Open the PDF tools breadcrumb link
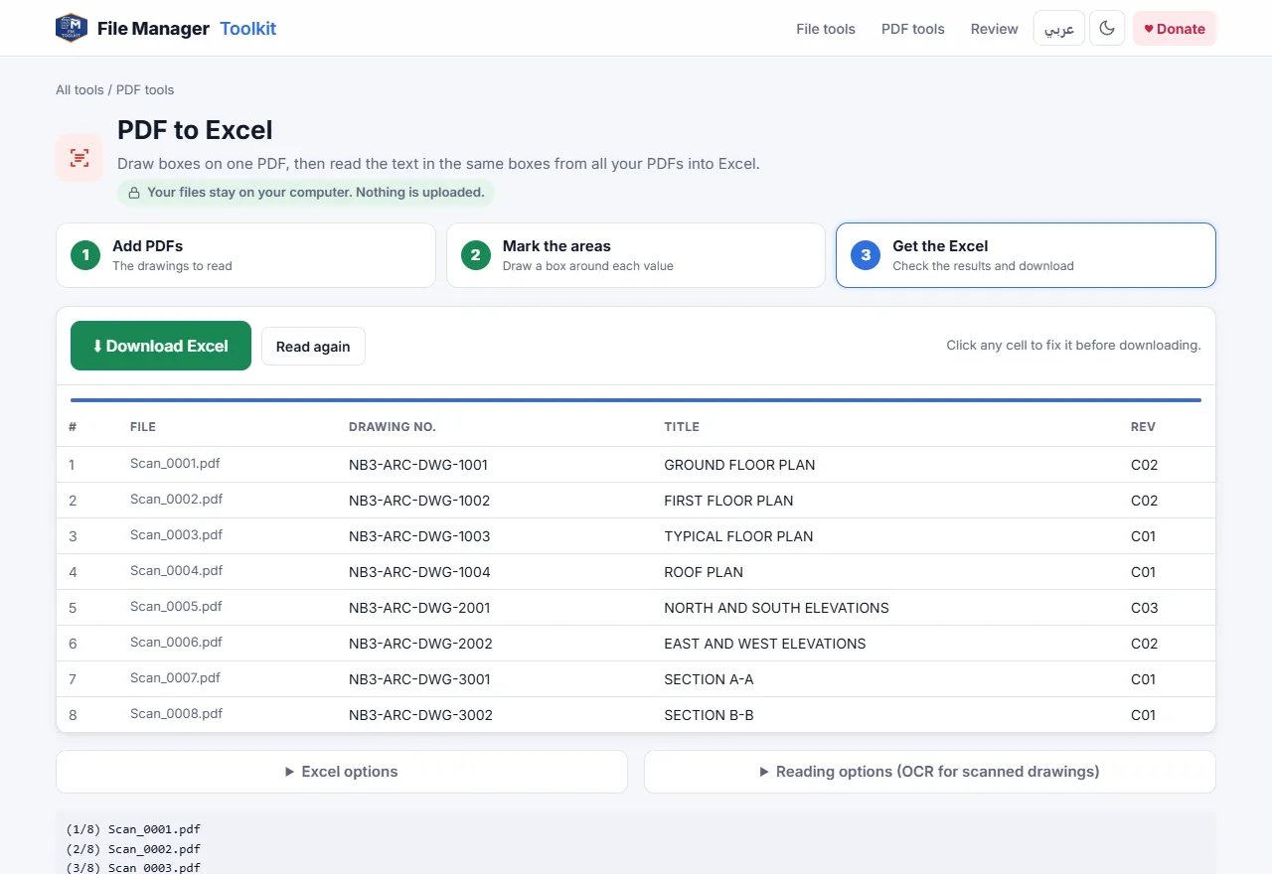Image resolution: width=1272 pixels, height=874 pixels. click(x=145, y=89)
